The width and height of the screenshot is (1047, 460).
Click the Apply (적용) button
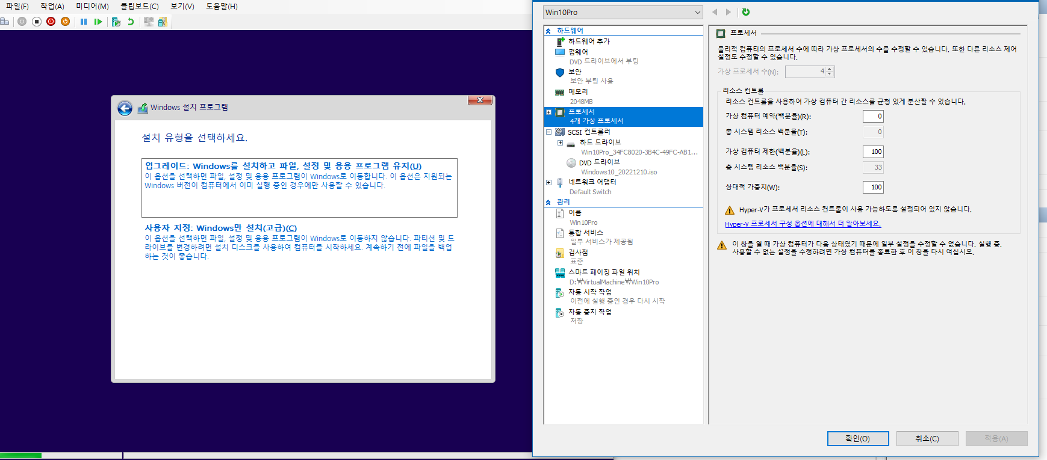996,438
